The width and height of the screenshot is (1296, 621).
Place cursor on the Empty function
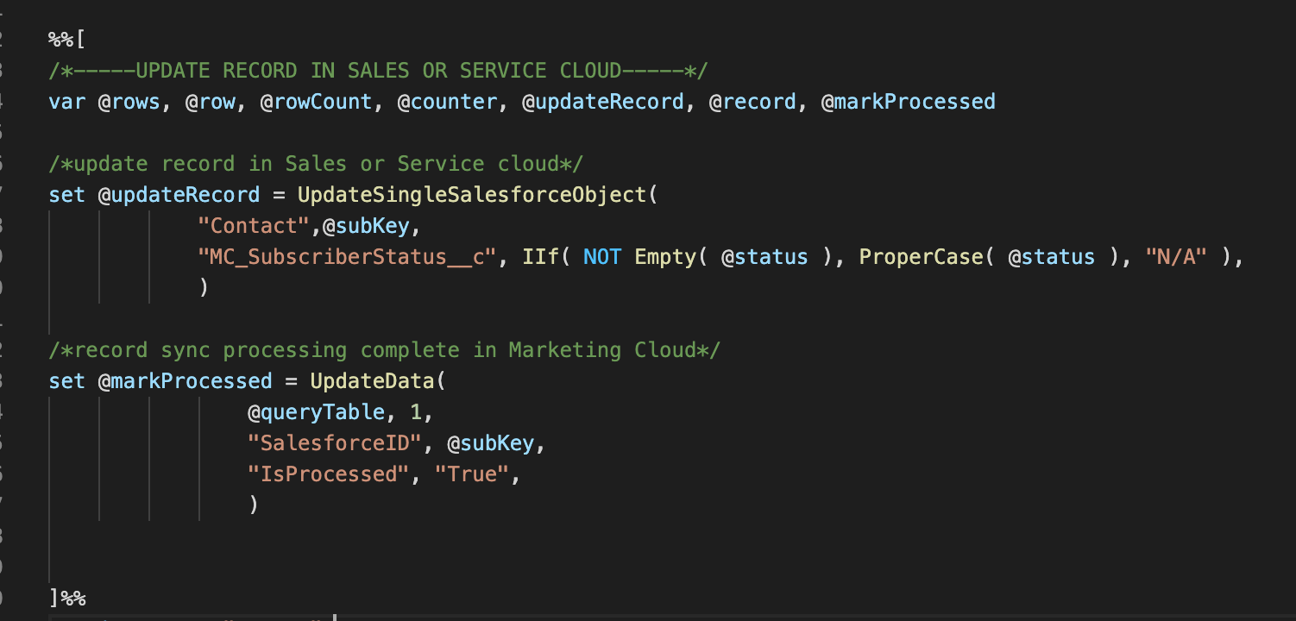pyautogui.click(x=665, y=257)
